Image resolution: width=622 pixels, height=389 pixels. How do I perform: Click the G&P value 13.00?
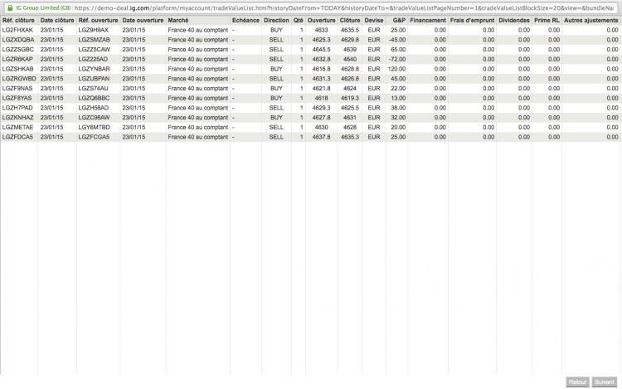click(398, 98)
